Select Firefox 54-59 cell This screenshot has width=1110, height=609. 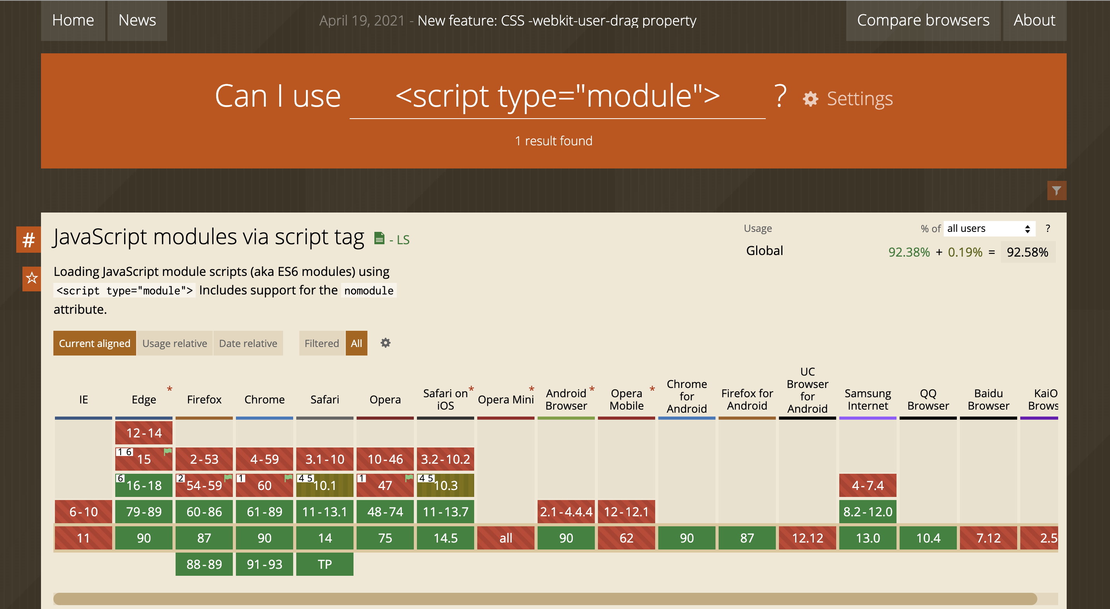[x=204, y=485]
